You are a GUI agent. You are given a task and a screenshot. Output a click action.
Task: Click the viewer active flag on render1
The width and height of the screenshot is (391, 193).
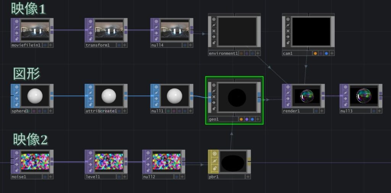click(288, 87)
